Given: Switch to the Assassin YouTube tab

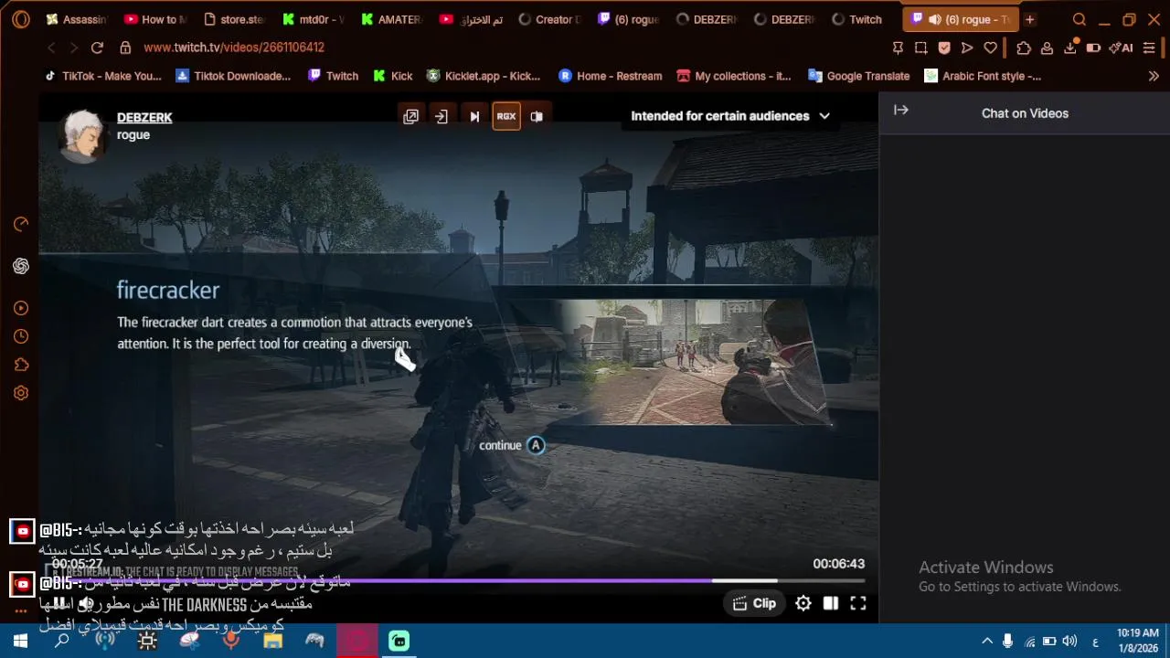Looking at the screenshot, I should [77, 19].
